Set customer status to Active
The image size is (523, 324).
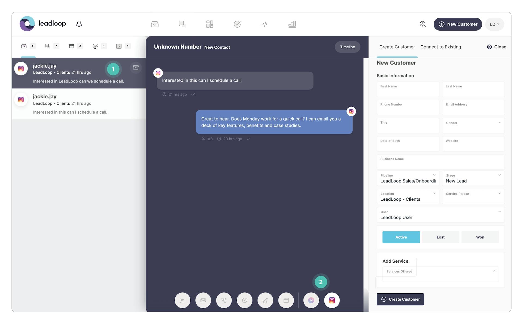tap(401, 237)
